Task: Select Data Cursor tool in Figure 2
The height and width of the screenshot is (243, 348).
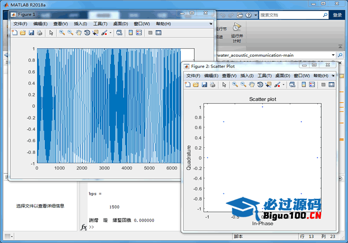Action: click(269, 85)
